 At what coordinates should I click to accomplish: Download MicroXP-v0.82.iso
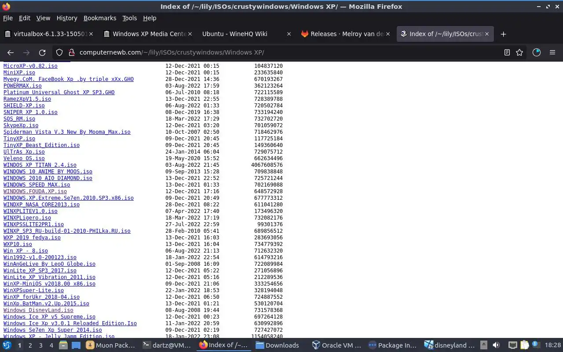[30, 66]
